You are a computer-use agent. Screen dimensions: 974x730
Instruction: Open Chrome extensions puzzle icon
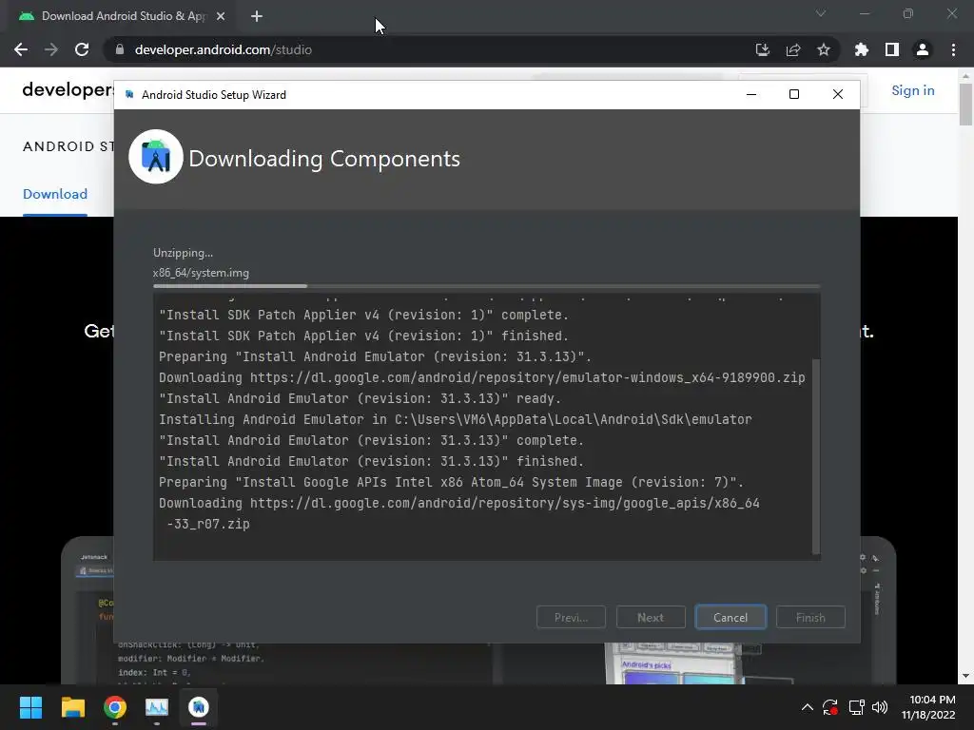(x=862, y=49)
